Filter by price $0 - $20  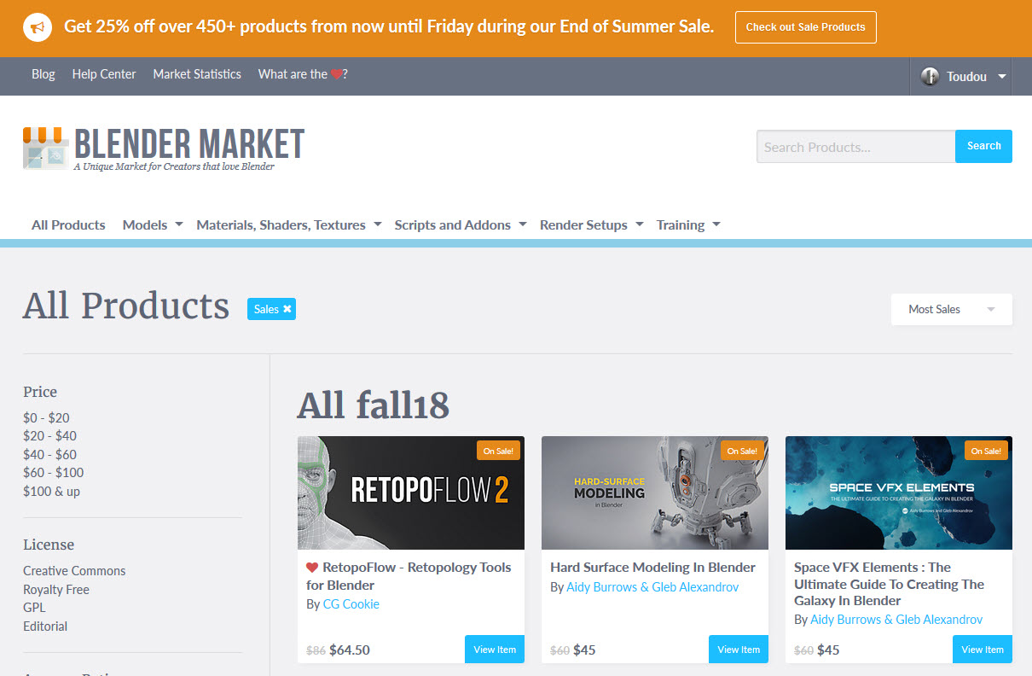pos(46,418)
